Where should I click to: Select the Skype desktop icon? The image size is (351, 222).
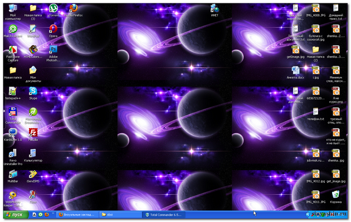click(x=33, y=93)
